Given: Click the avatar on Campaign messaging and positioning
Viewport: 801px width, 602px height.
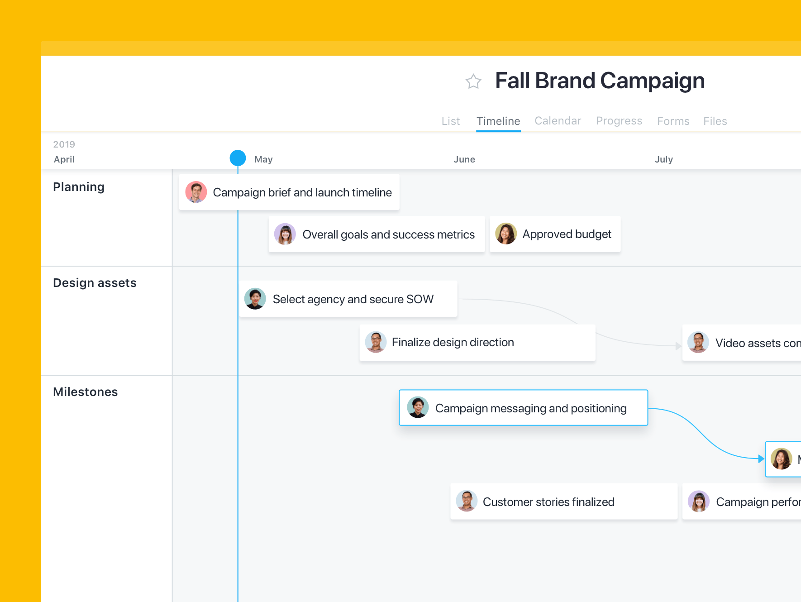Looking at the screenshot, I should 418,407.
